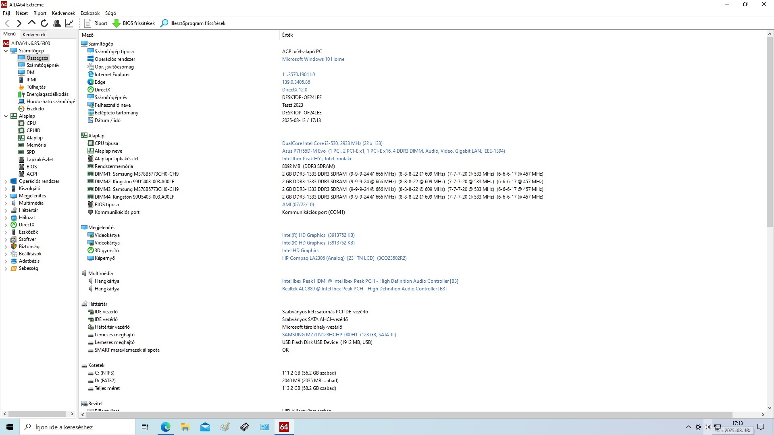The height and width of the screenshot is (435, 774).
Task: Click Illesztőprogram frissítések magnifier icon
Action: 164,23
